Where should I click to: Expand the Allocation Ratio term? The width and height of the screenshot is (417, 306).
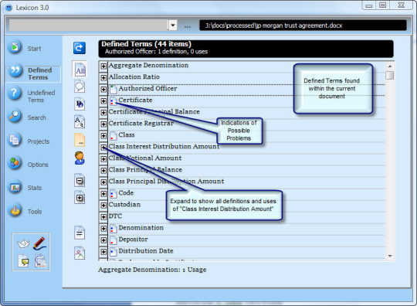click(x=103, y=78)
